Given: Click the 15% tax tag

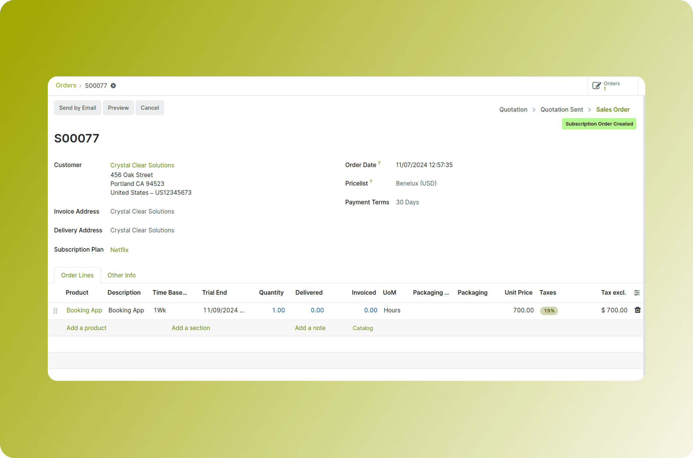Looking at the screenshot, I should tap(549, 311).
